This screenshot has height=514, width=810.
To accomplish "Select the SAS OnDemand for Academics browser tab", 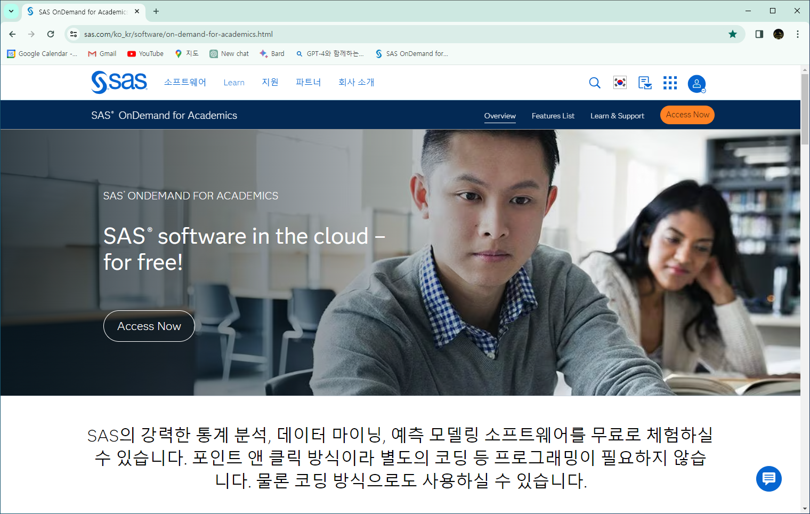I will [83, 11].
